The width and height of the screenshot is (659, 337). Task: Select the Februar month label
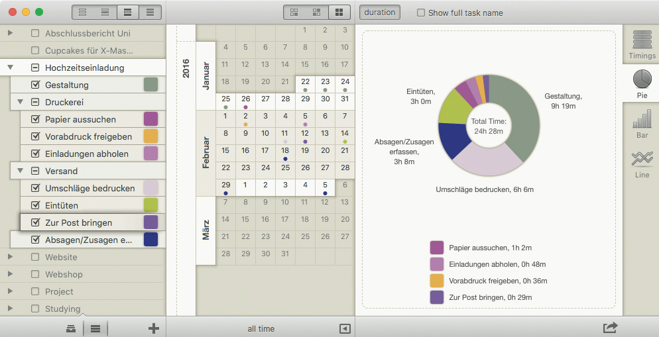coord(206,152)
